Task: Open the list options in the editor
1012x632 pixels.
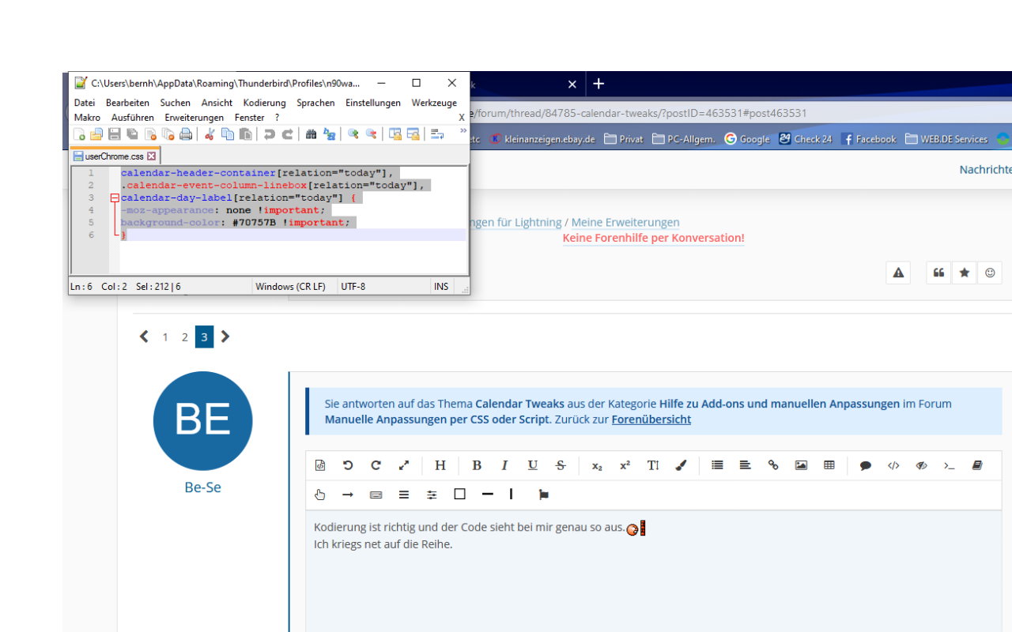Action: click(717, 465)
